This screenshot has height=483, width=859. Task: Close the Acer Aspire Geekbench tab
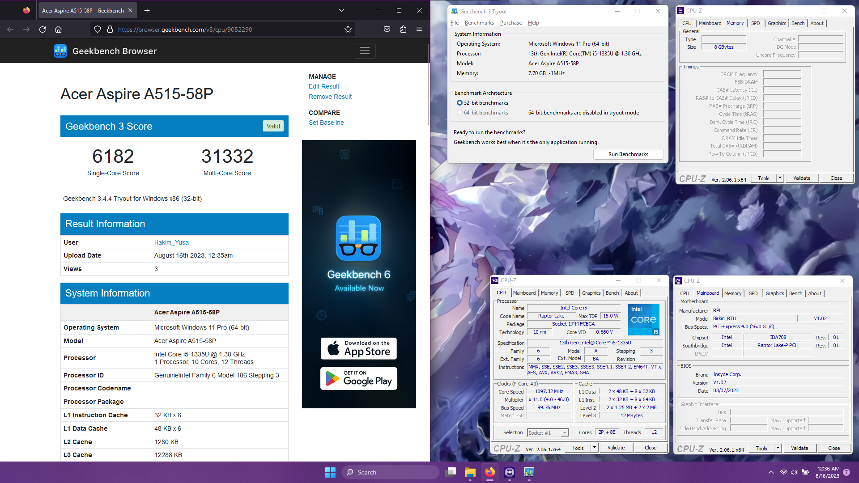coord(130,10)
